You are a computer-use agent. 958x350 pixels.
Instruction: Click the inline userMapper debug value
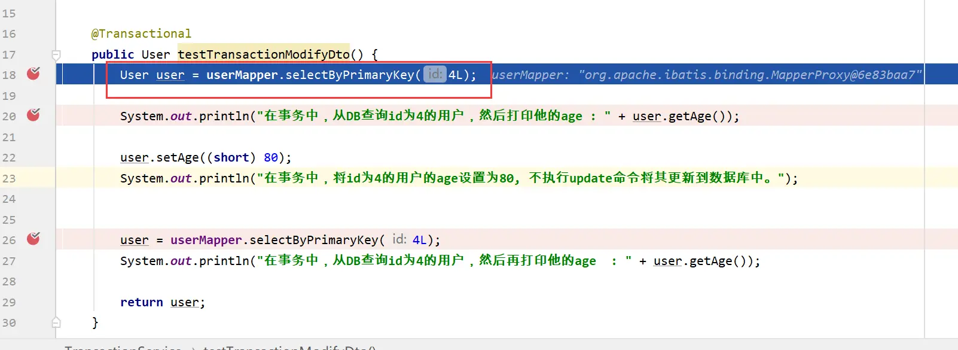(x=706, y=75)
